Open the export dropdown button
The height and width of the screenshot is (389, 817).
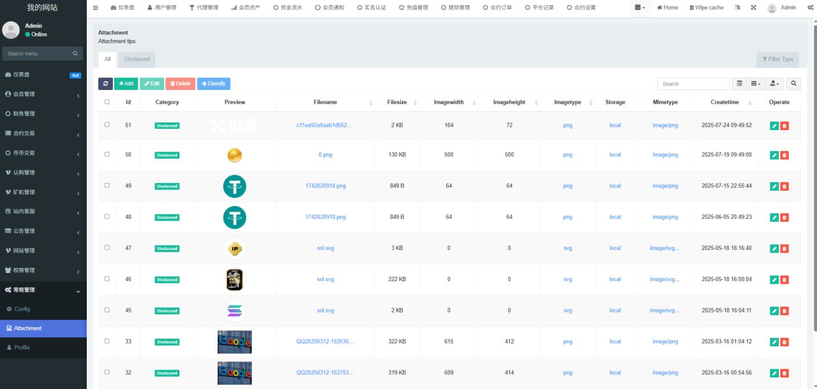pos(775,84)
